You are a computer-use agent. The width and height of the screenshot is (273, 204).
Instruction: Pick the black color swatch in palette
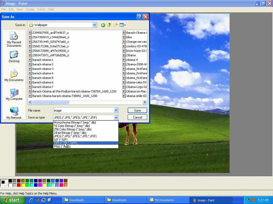point(10,181)
